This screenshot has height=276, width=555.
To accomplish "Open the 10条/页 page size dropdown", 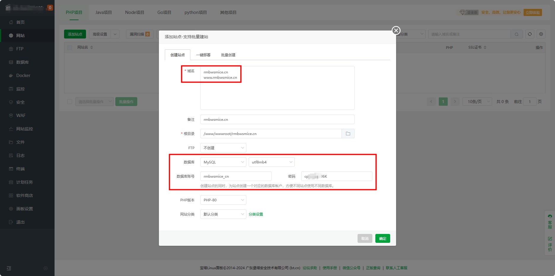I will coord(477,102).
